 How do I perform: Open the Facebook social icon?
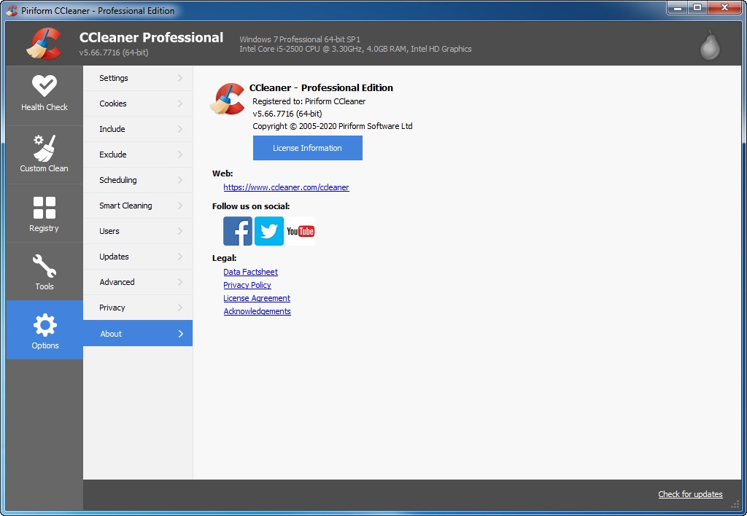(238, 231)
